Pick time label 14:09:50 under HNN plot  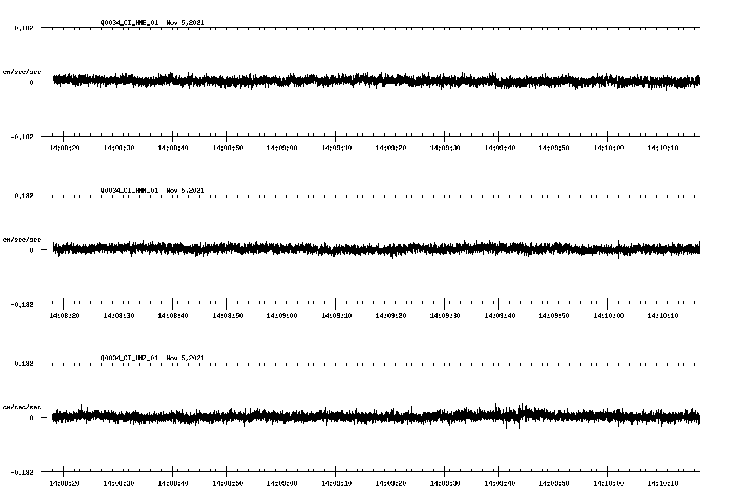(554, 315)
